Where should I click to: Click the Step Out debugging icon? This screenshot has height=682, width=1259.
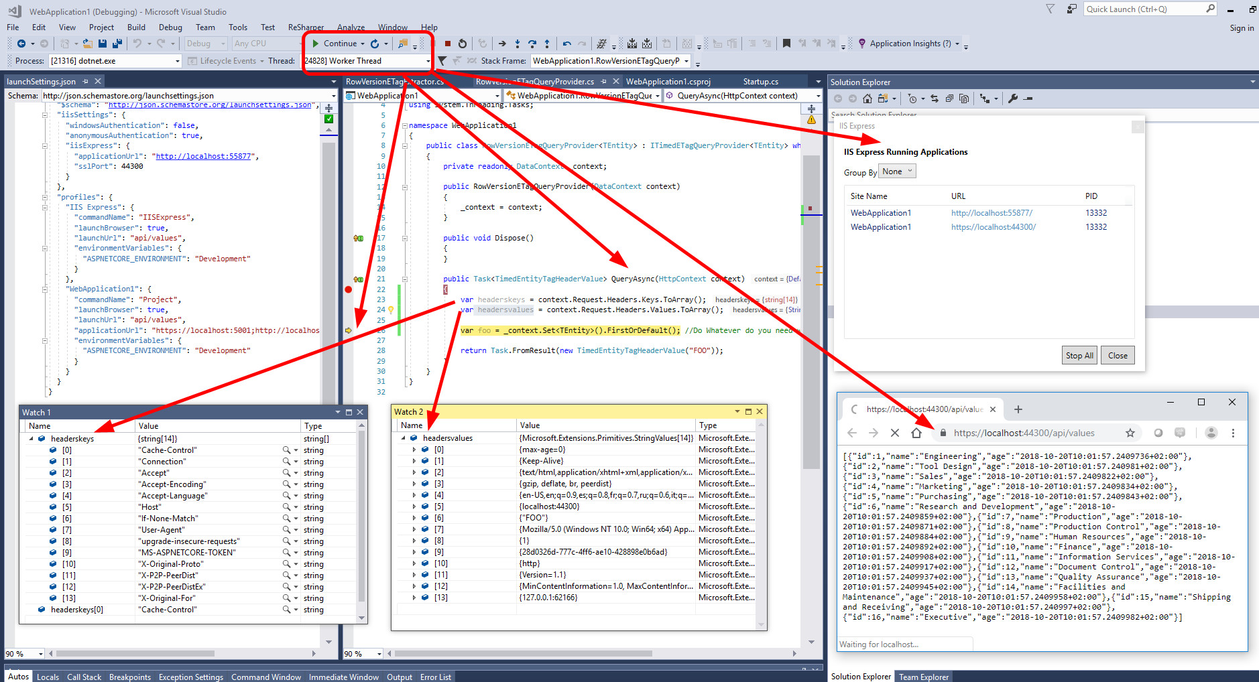546,43
